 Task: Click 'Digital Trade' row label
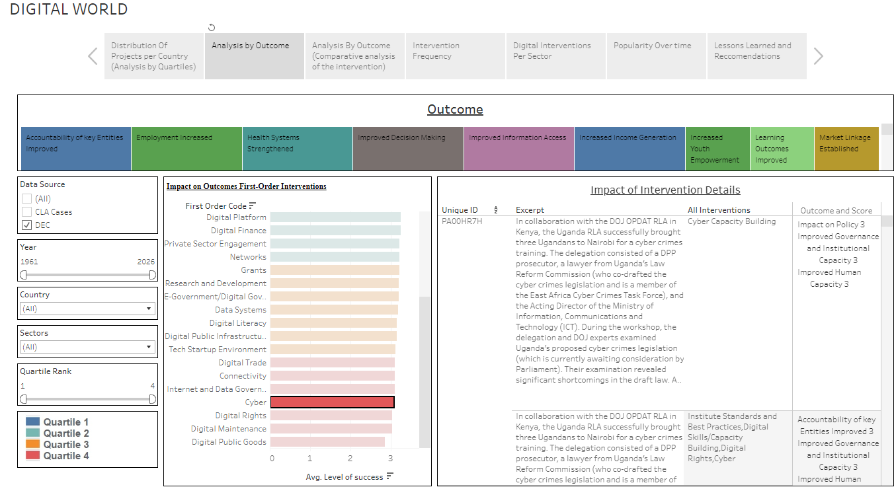243,363
